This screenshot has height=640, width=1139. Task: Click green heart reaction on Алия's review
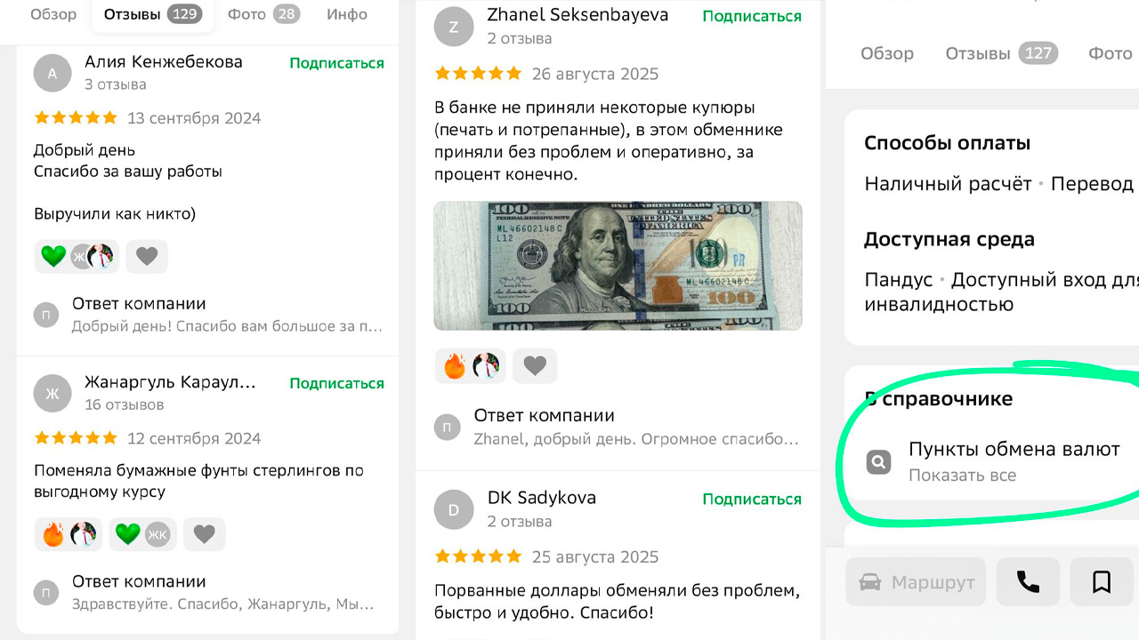click(77, 256)
